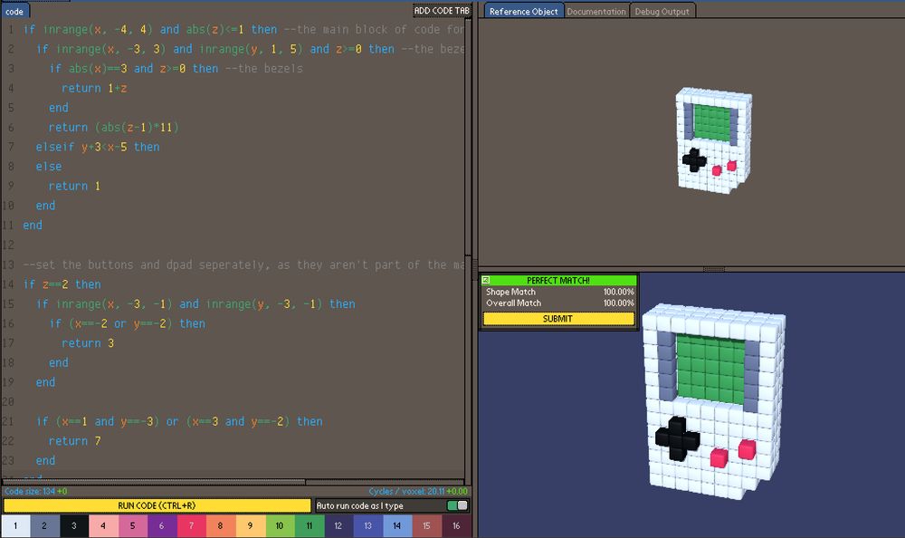Pick color swatch 9 (yellow-orange)
This screenshot has height=538, width=905.
click(251, 526)
